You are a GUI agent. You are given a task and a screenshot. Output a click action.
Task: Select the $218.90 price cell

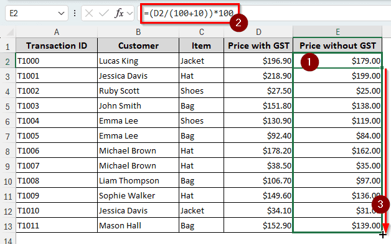[x=258, y=76]
